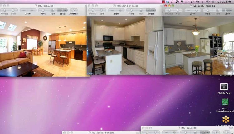Zoom out in IMG_3160.jpg window
This screenshot has height=134, width=234.
[24, 10]
